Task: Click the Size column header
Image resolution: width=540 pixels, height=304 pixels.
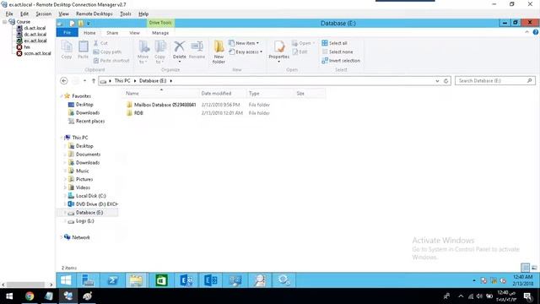Action: click(310, 94)
